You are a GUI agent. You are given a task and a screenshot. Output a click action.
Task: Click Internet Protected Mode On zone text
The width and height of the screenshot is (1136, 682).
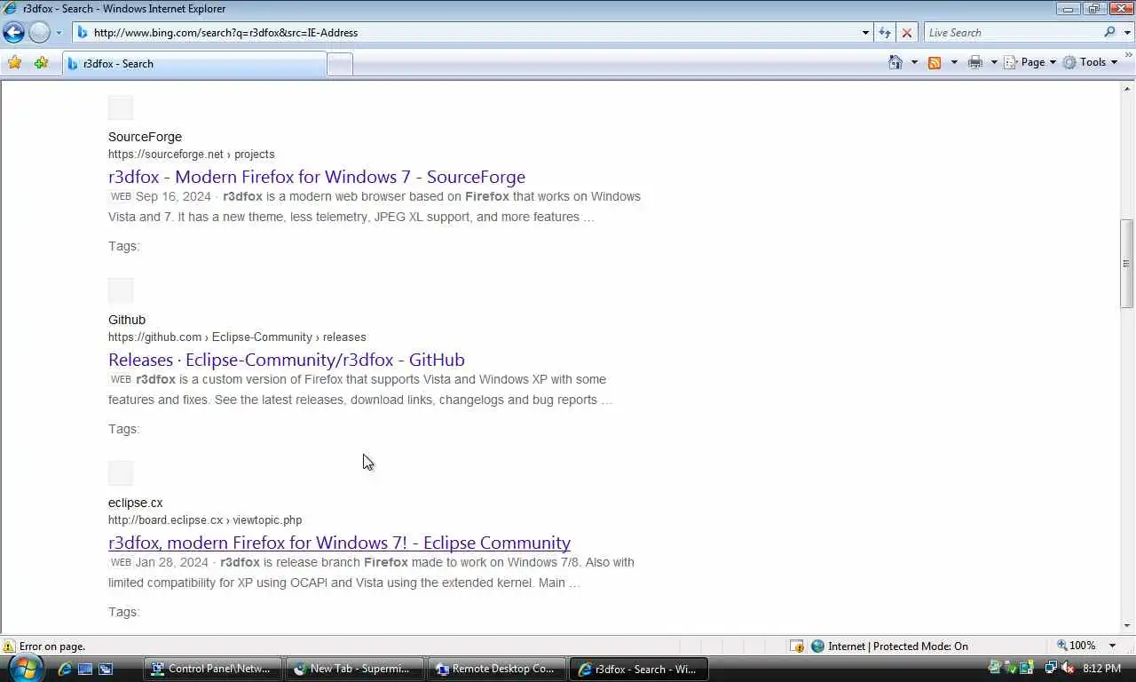[898, 646]
